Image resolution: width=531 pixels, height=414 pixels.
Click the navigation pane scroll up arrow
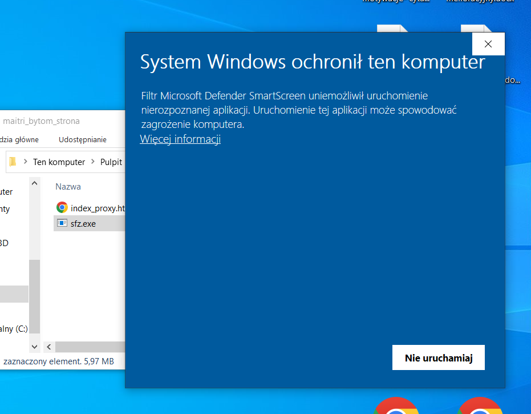[x=35, y=183]
